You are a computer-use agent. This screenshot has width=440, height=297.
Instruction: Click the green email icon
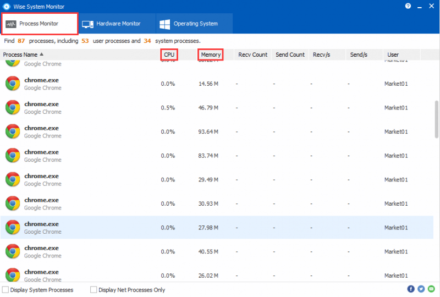[x=431, y=289]
